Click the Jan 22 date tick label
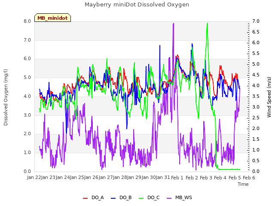Screen dimensions: 275x206 point(34,178)
